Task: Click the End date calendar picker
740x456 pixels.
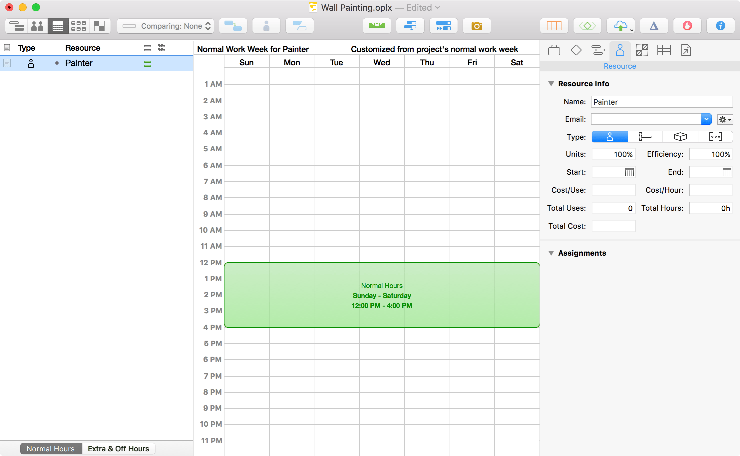Action: pos(726,172)
